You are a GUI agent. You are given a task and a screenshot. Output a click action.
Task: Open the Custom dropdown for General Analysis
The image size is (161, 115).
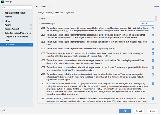tap(147, 23)
